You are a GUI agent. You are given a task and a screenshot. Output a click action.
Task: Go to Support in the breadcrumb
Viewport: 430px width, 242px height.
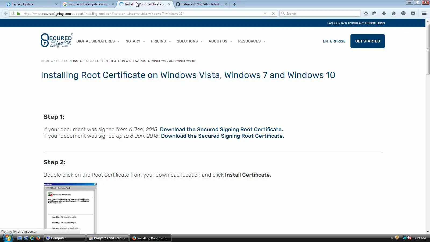tap(62, 61)
